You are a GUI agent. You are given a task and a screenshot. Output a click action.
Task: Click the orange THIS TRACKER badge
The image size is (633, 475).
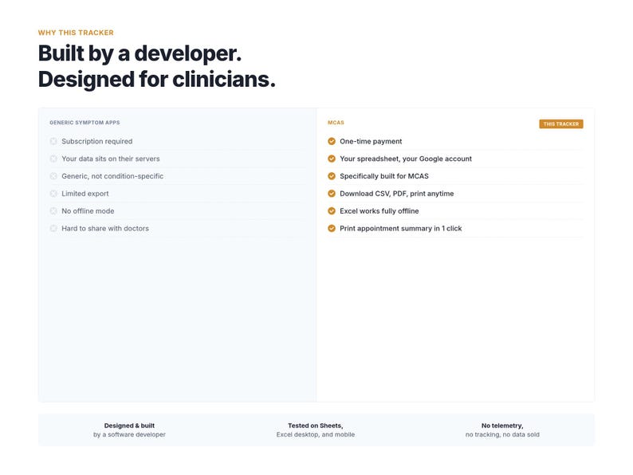(560, 124)
